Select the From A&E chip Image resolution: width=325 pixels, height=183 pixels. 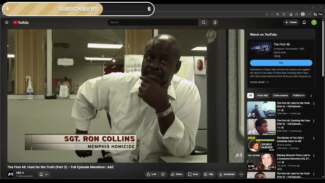263,96
